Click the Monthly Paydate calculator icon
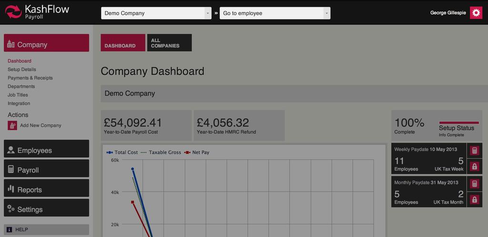488x237 pixels. (x=474, y=184)
